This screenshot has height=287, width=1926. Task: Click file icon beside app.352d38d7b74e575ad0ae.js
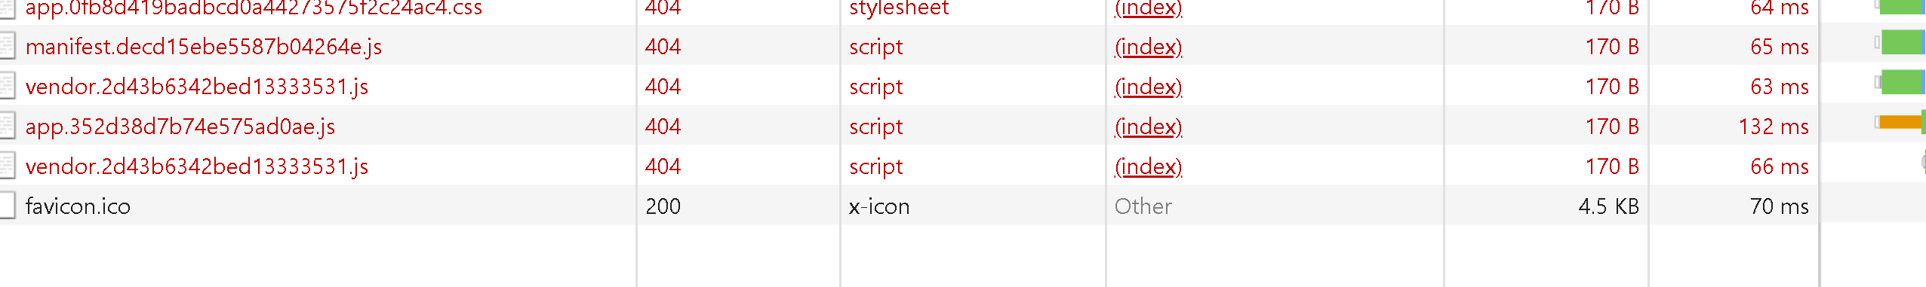point(7,125)
